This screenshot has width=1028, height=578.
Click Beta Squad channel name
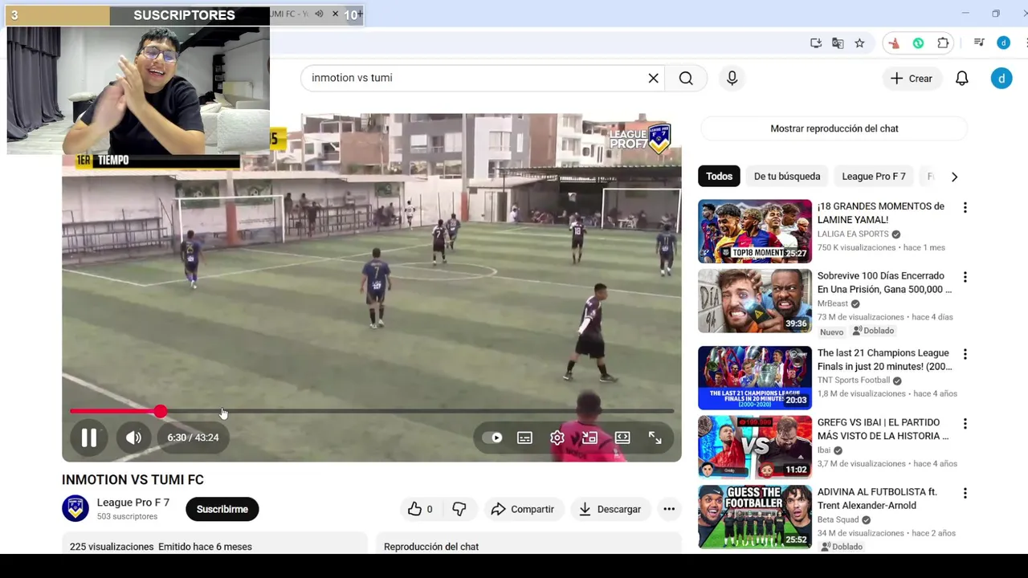pyautogui.click(x=838, y=519)
